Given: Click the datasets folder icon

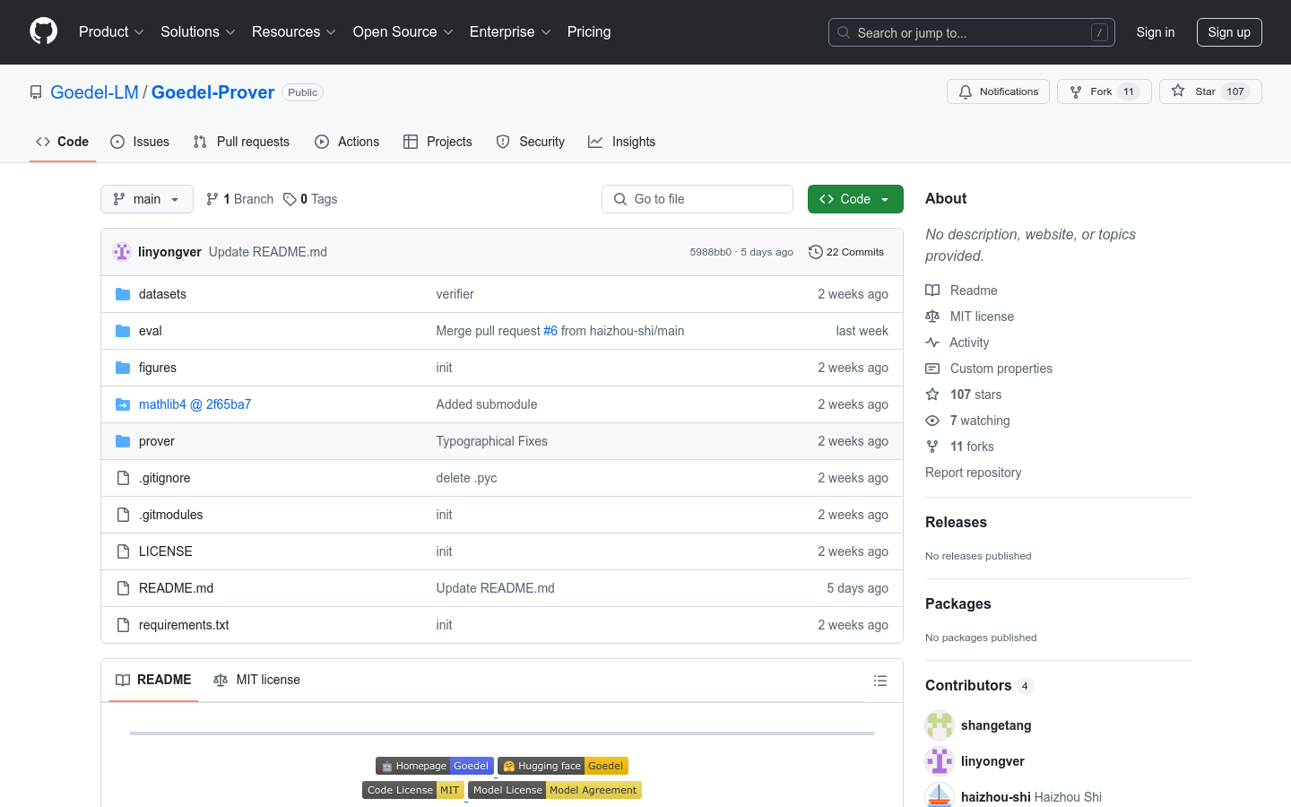Looking at the screenshot, I should (123, 294).
